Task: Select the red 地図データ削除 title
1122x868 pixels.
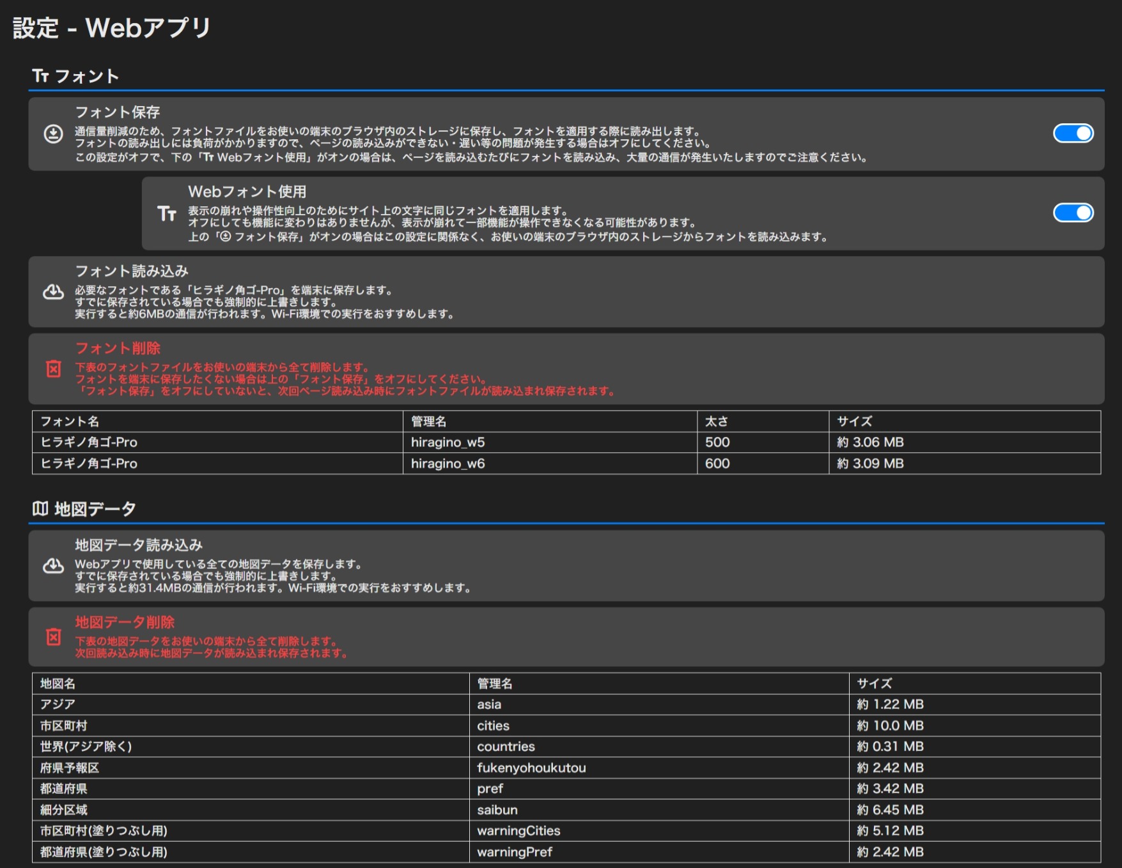Action: (x=125, y=622)
